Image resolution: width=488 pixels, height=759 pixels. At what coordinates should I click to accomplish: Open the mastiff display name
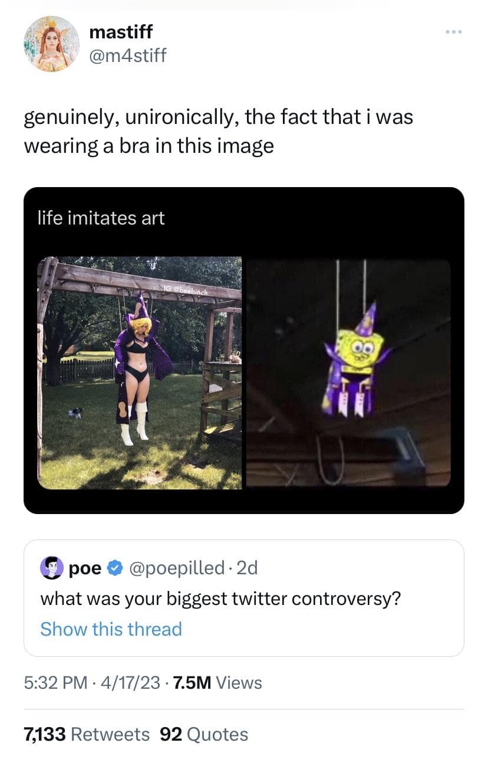[120, 32]
